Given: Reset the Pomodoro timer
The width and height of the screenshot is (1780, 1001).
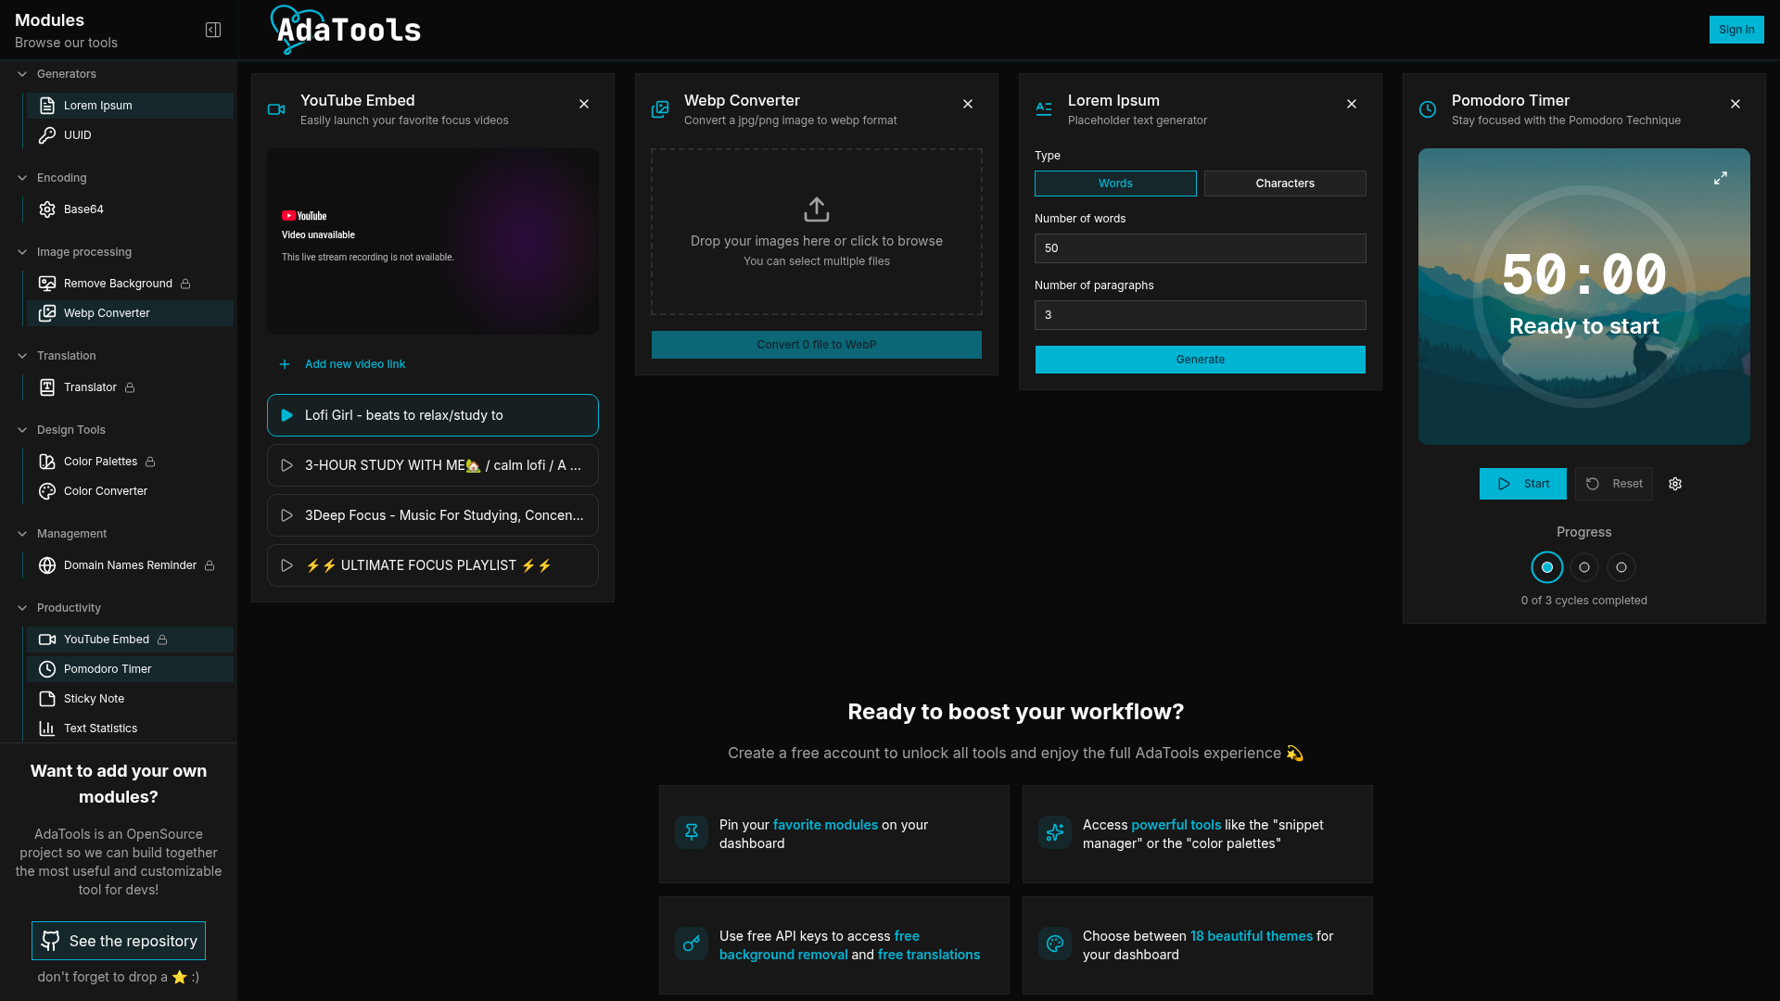Looking at the screenshot, I should coord(1614,484).
